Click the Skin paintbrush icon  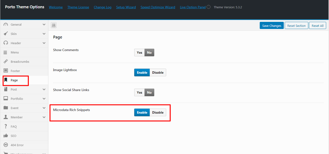[6, 34]
